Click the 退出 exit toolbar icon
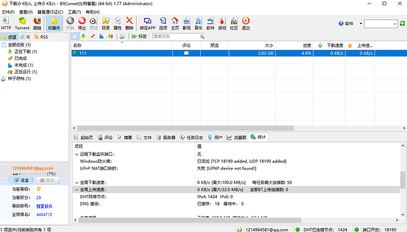 245,24
